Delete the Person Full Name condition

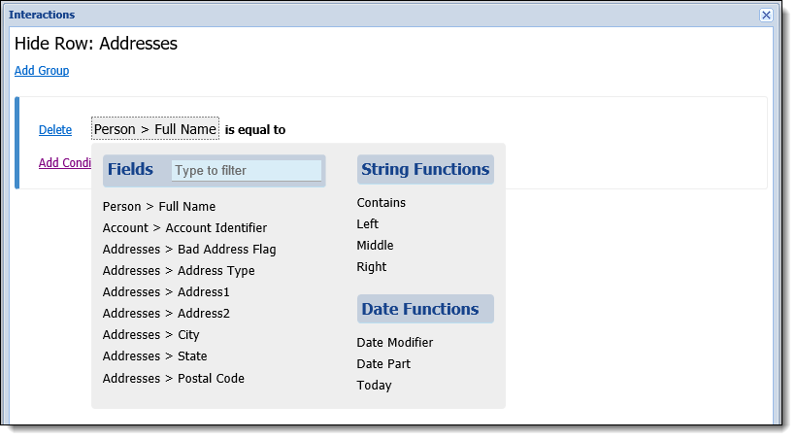point(55,130)
